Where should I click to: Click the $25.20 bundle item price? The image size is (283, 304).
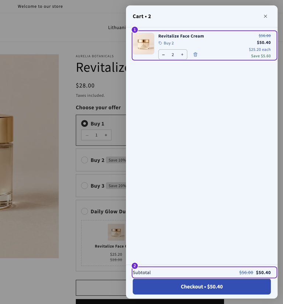click(116, 254)
